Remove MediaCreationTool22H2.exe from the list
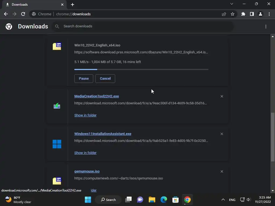 [x=222, y=96]
